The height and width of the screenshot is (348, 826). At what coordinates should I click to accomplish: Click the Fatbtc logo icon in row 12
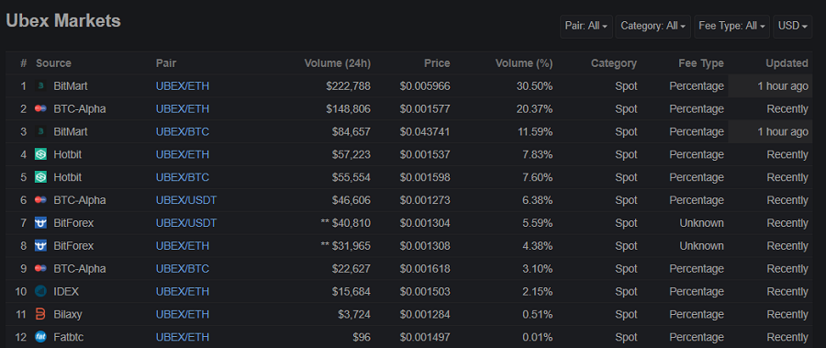pyautogui.click(x=40, y=337)
